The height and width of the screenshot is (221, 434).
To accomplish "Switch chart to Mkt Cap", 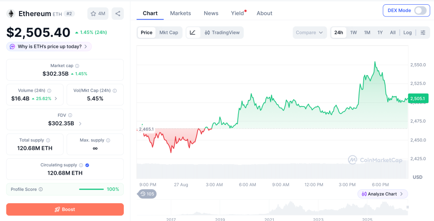I will pyautogui.click(x=169, y=32).
